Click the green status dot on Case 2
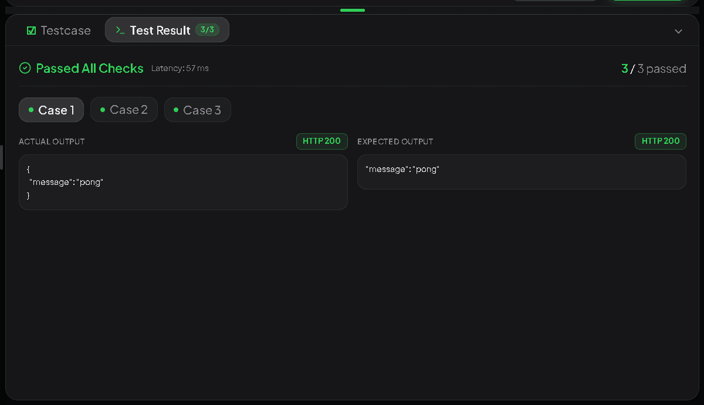Viewport: 704px width, 405px height. pyautogui.click(x=103, y=110)
